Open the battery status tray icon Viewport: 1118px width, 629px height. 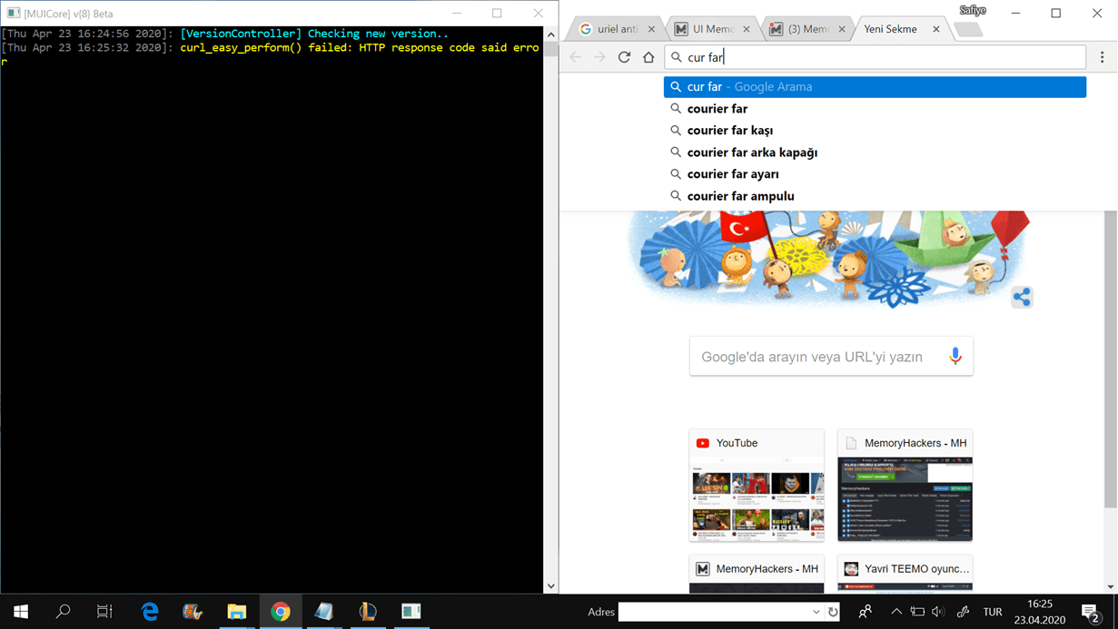917,612
